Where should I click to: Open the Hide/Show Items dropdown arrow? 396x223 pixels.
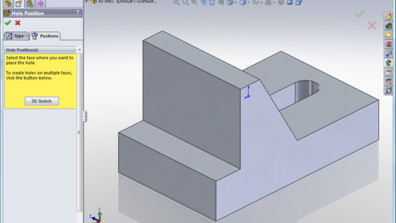click(261, 2)
